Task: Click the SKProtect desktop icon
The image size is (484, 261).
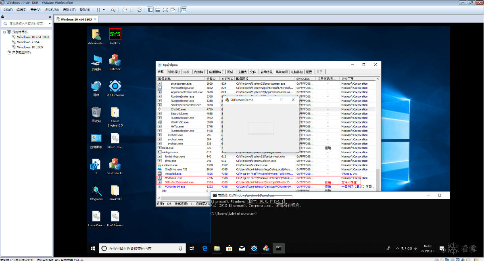Action: pyautogui.click(x=115, y=167)
